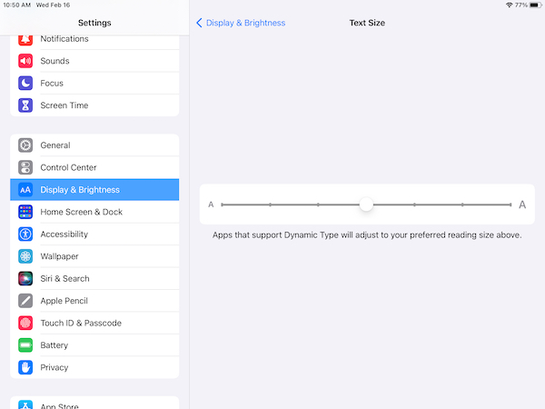Tap the Accessibility figure icon
The image size is (545, 409).
tap(25, 234)
